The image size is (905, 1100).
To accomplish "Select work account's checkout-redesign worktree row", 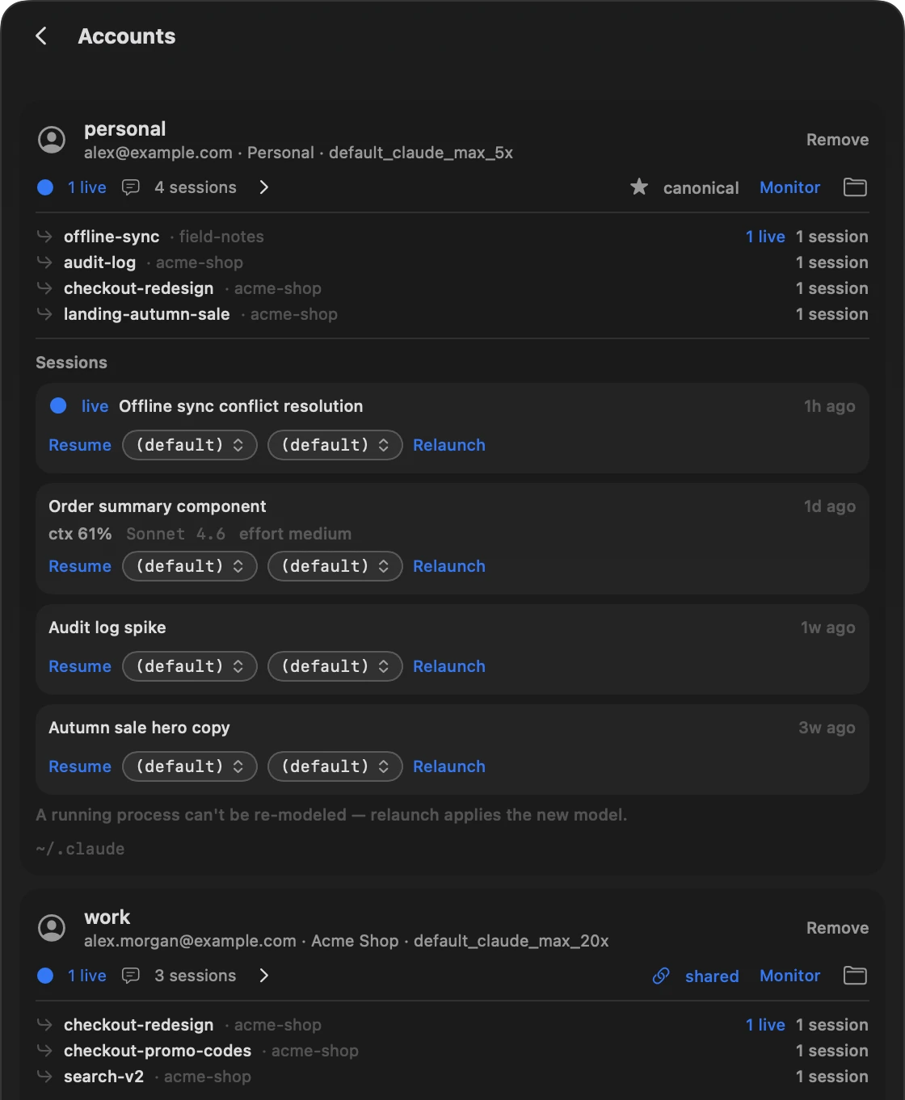I will [x=452, y=1024].
